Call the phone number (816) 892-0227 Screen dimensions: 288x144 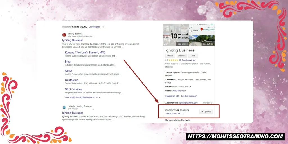tap(179, 91)
